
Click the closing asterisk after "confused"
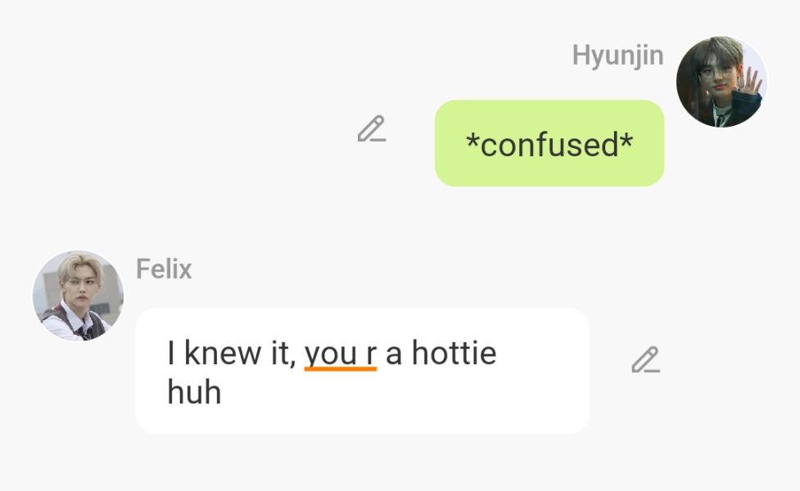point(627,140)
